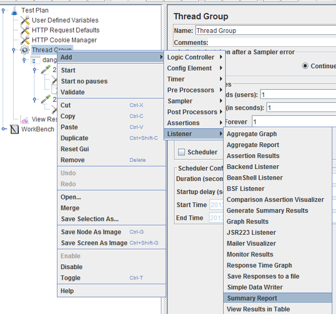
Task: Click the HTTP Cookie Manager icon
Action: pos(25,40)
